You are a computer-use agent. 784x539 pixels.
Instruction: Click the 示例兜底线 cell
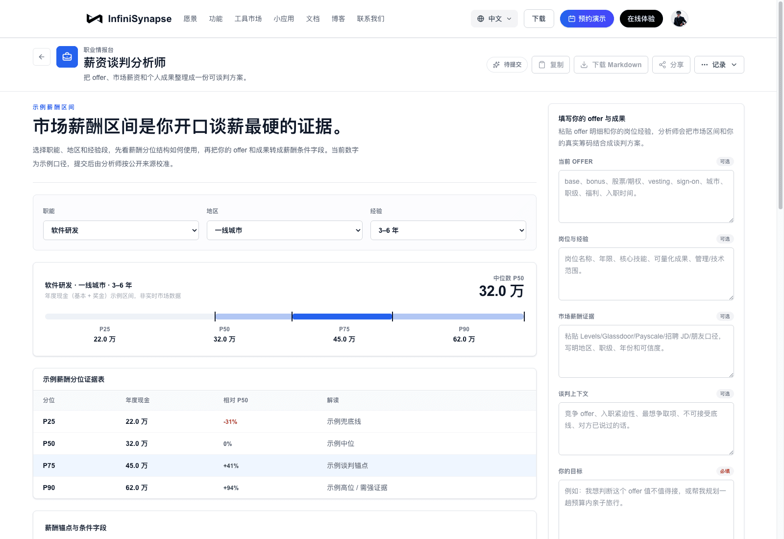click(344, 421)
